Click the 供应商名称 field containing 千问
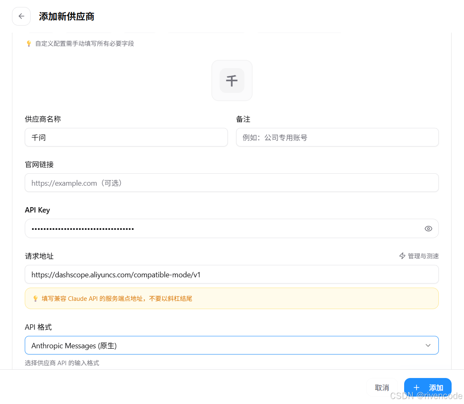This screenshot has width=464, height=404. tap(126, 137)
